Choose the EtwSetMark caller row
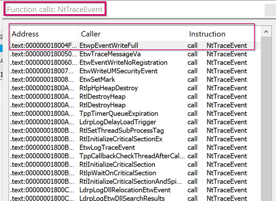Image resolution: width=276 pixels, height=201 pixels. click(x=97, y=80)
